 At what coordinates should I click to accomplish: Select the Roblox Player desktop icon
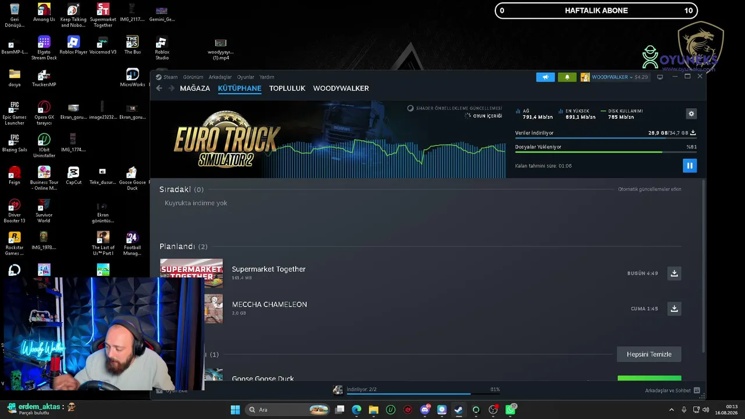[73, 45]
